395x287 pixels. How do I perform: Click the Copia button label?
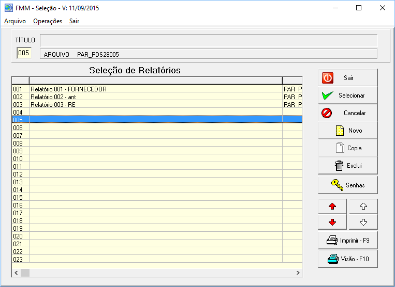(x=355, y=148)
